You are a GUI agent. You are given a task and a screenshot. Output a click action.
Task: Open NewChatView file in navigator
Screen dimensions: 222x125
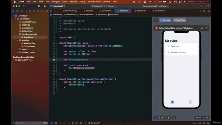[29, 43]
